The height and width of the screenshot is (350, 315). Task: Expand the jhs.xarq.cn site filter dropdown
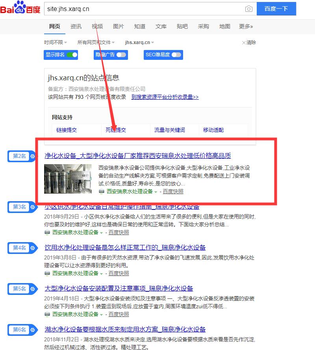(139, 43)
